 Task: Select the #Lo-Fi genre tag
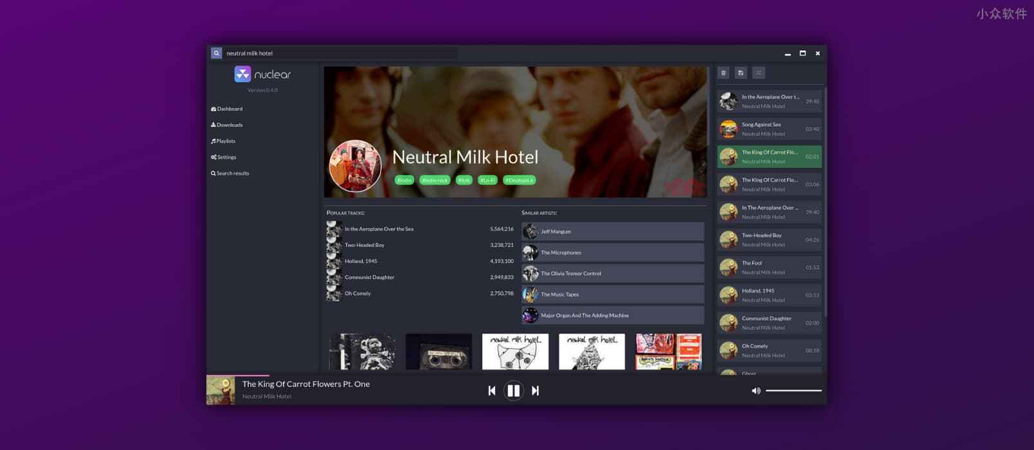pos(488,181)
